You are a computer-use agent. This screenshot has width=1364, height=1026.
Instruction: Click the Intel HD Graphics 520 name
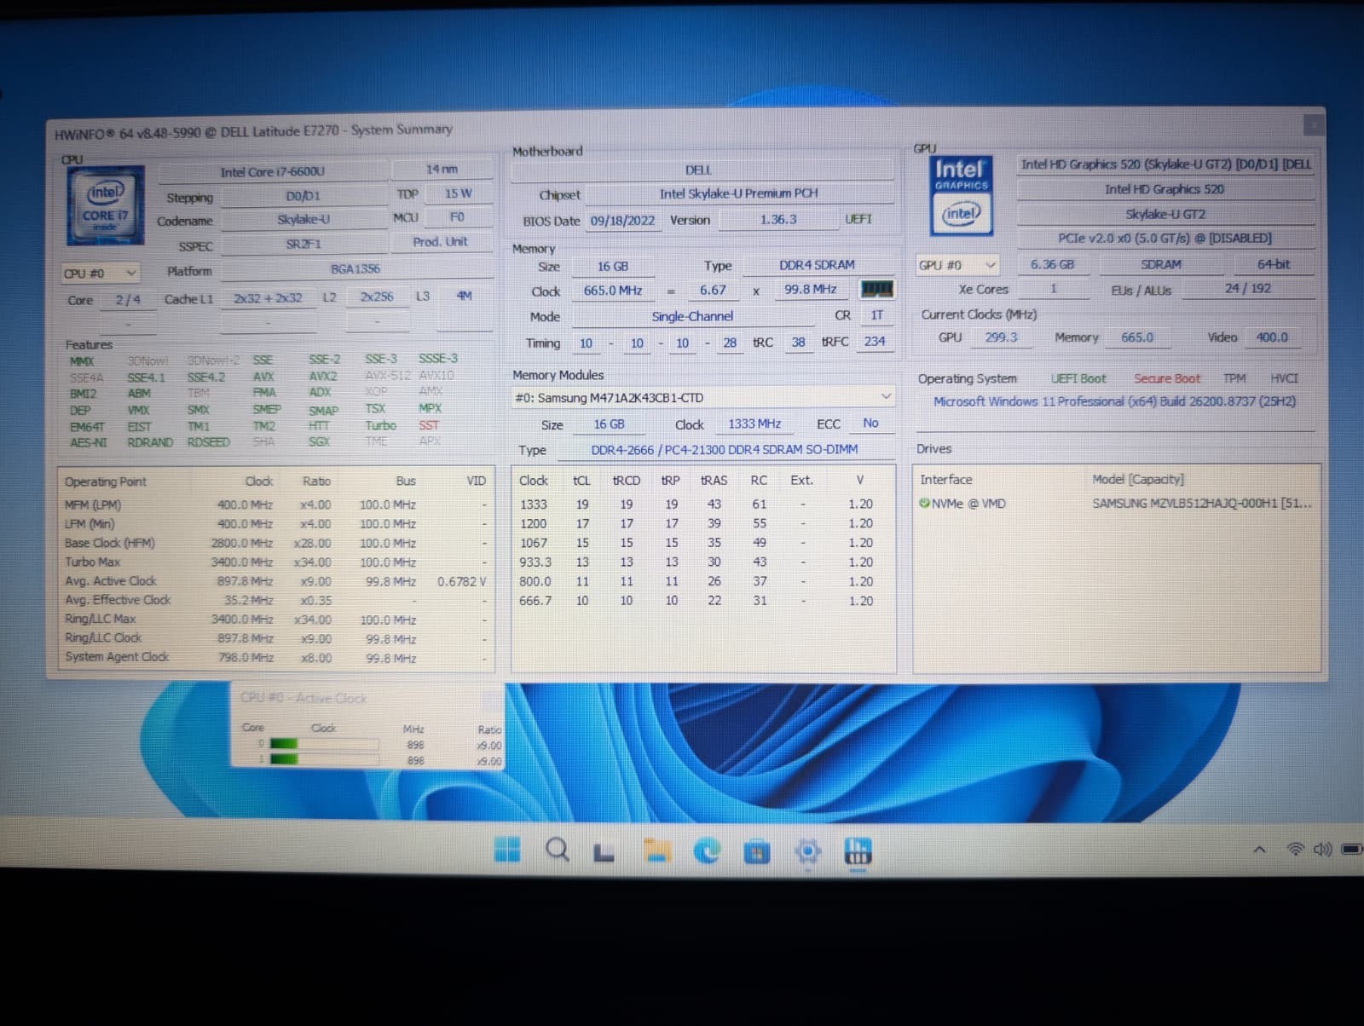[1165, 189]
